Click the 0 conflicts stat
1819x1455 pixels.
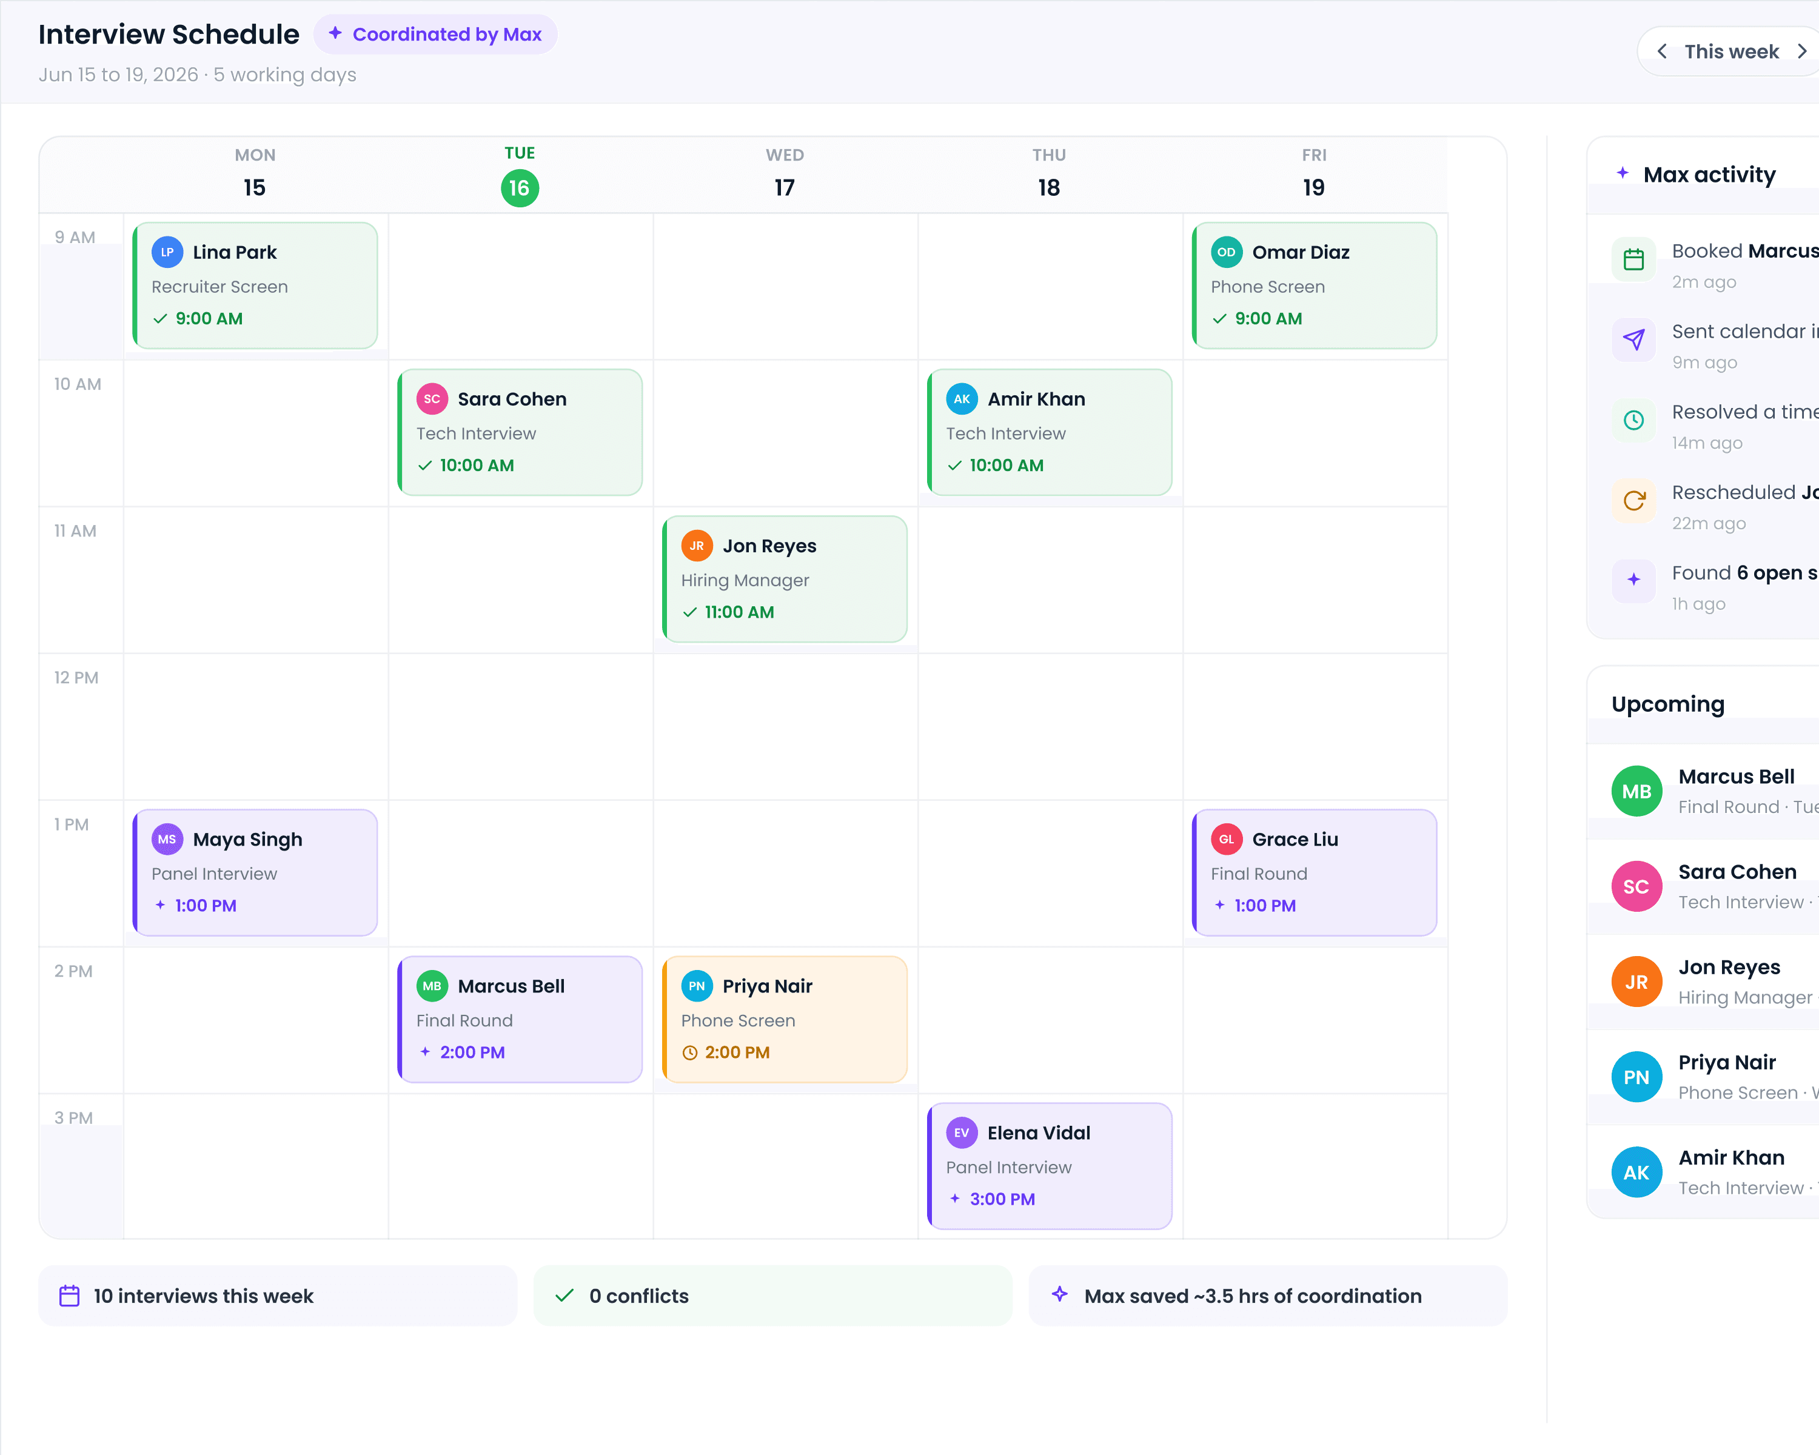[772, 1296]
